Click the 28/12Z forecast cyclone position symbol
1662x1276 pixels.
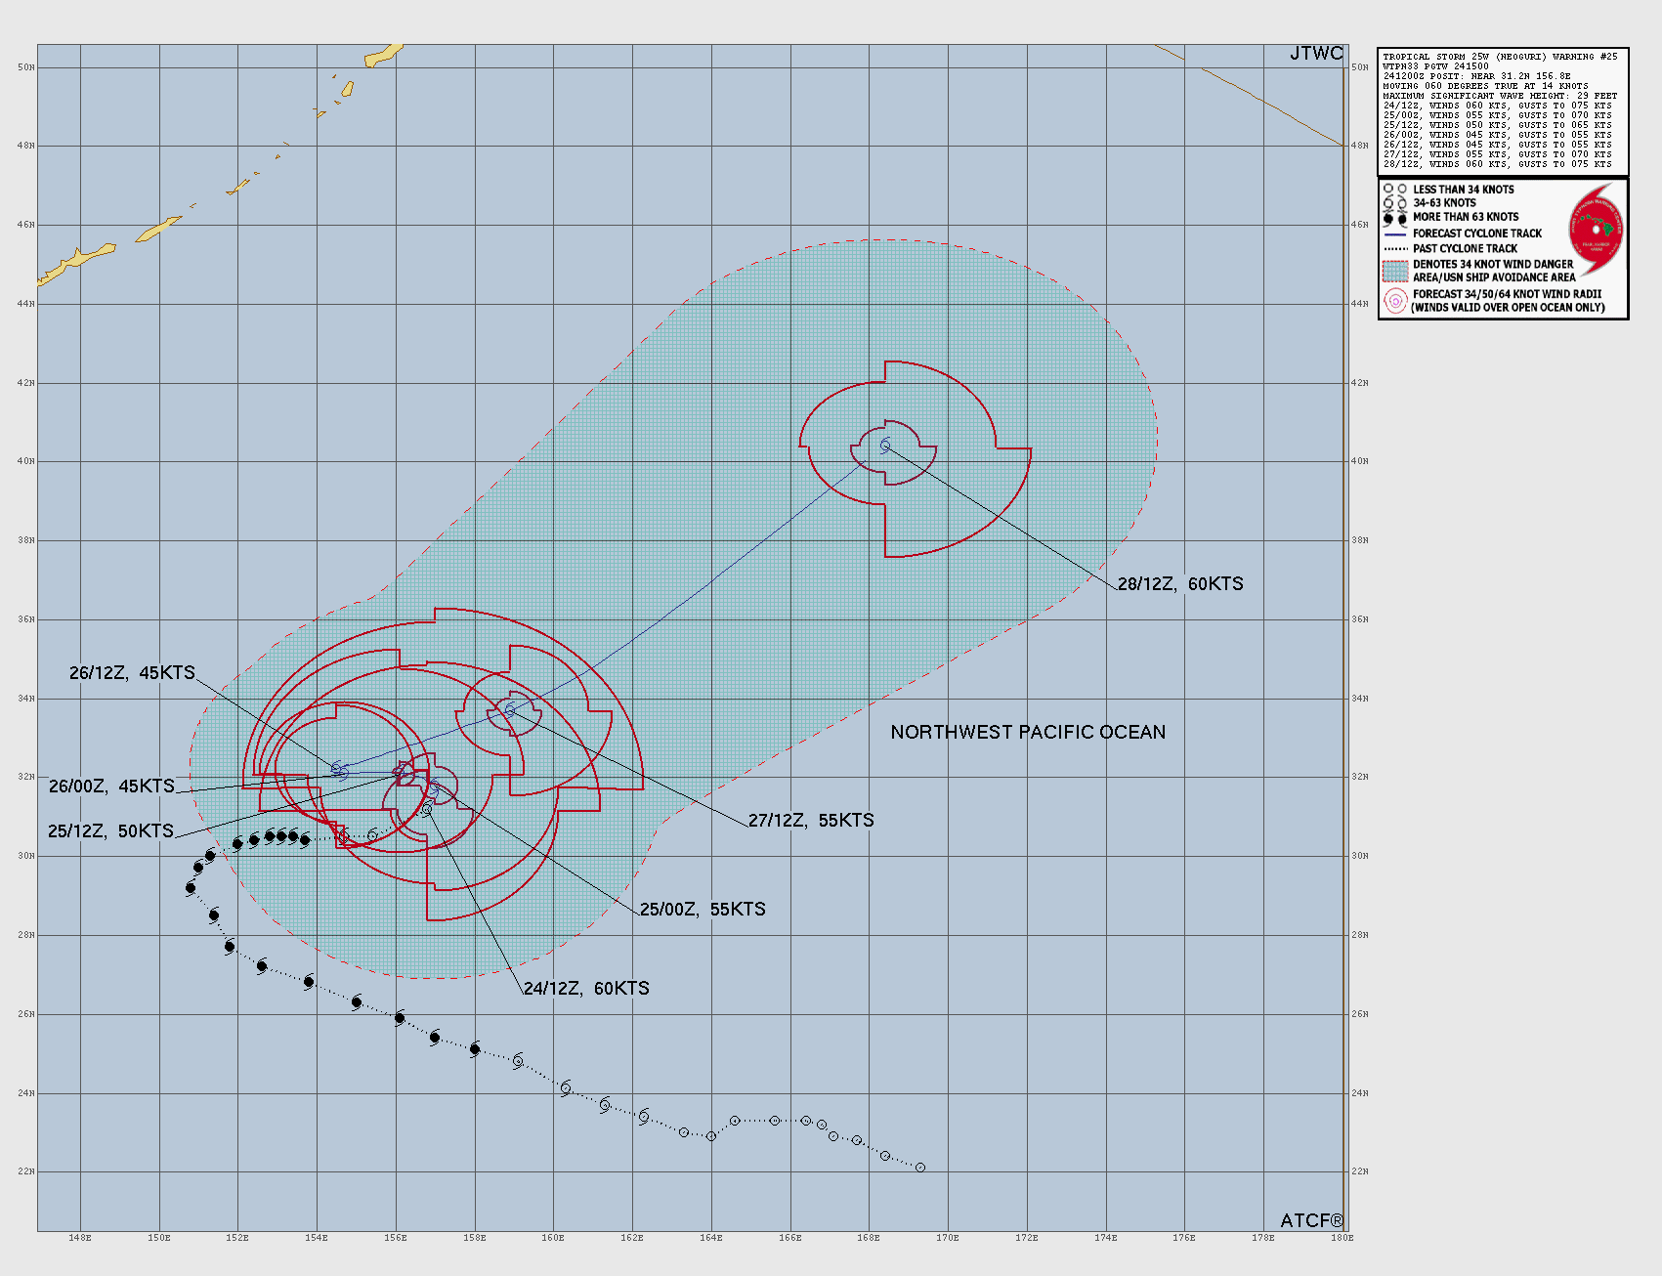click(885, 446)
